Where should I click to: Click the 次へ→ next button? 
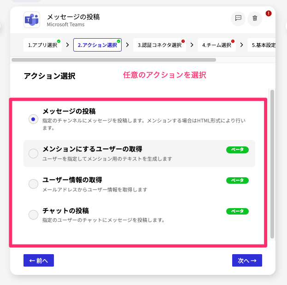(x=247, y=260)
